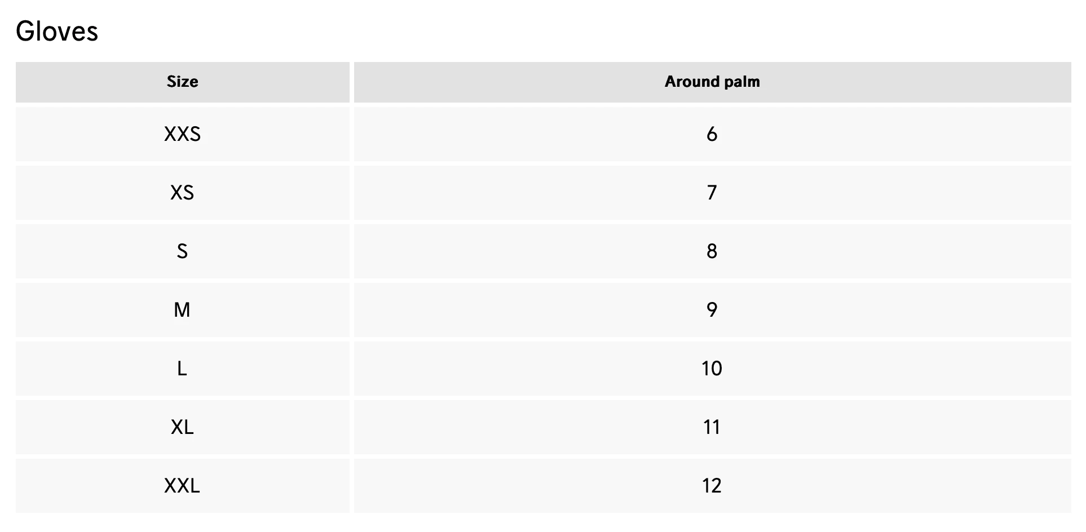
Task: Click the gap between the header cells
Action: click(x=352, y=82)
